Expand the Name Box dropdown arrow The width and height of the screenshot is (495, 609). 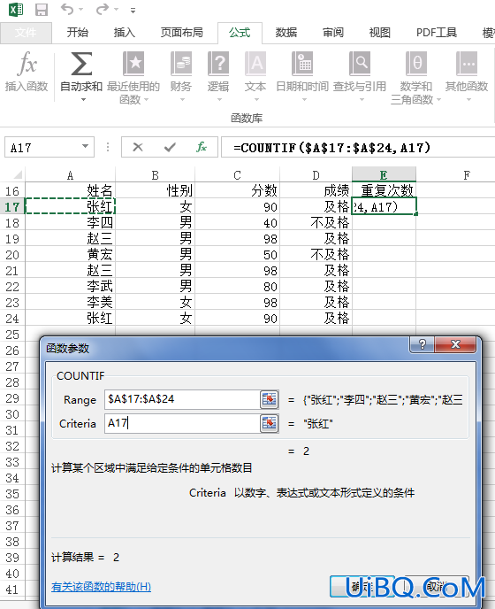point(85,147)
